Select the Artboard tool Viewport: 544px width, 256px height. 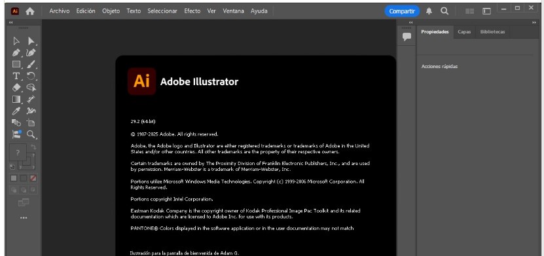[31, 122]
